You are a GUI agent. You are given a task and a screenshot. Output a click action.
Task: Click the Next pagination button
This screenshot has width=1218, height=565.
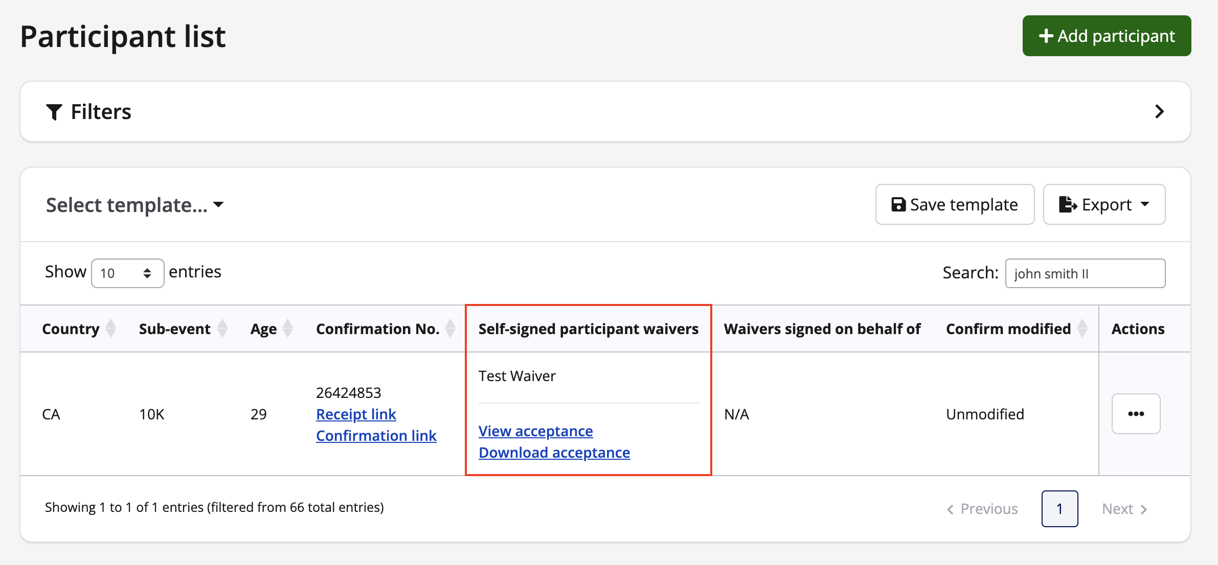coord(1124,509)
